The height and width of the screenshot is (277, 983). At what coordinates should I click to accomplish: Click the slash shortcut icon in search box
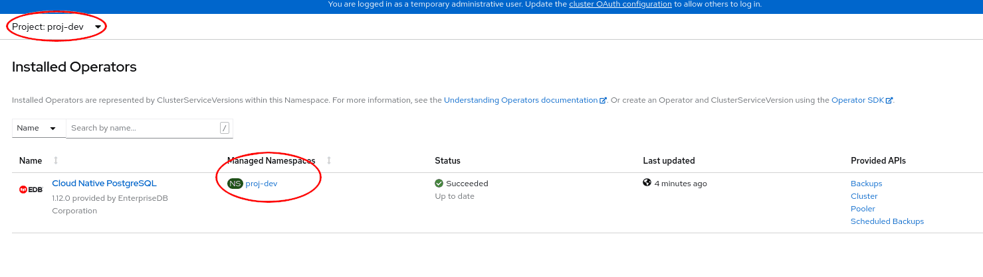[x=225, y=128]
